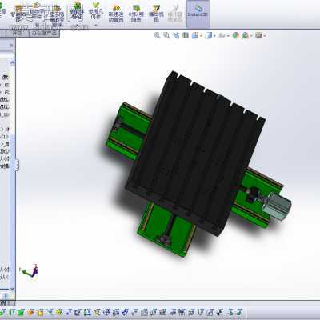This screenshot has width=320, height=320.
Task: Click Zoom to Fit in view toolbar
Action: point(158,35)
